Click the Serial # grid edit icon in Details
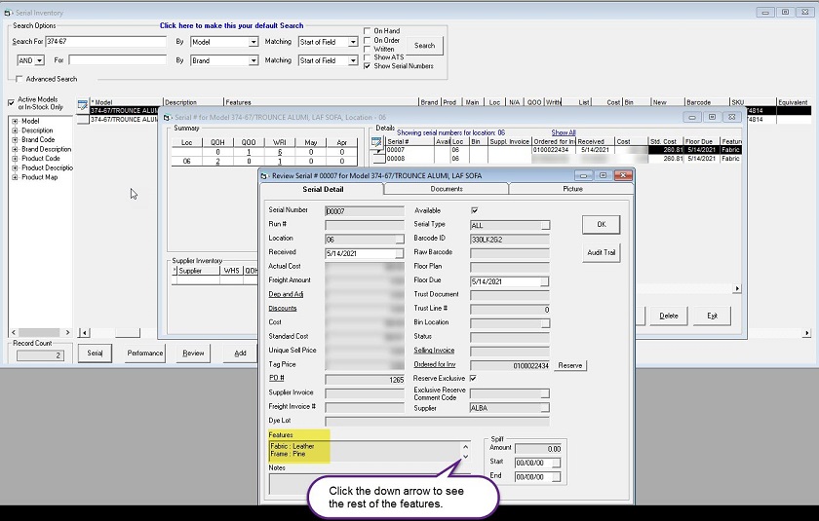 [376, 141]
